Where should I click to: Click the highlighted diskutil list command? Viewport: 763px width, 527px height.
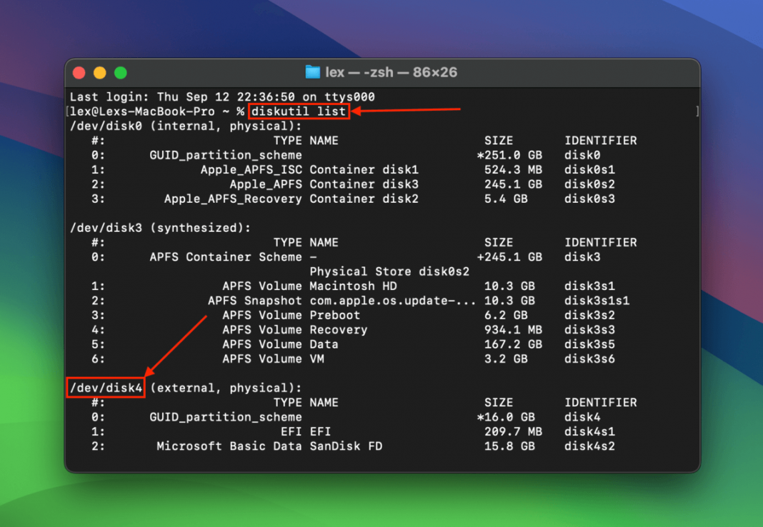pyautogui.click(x=299, y=111)
